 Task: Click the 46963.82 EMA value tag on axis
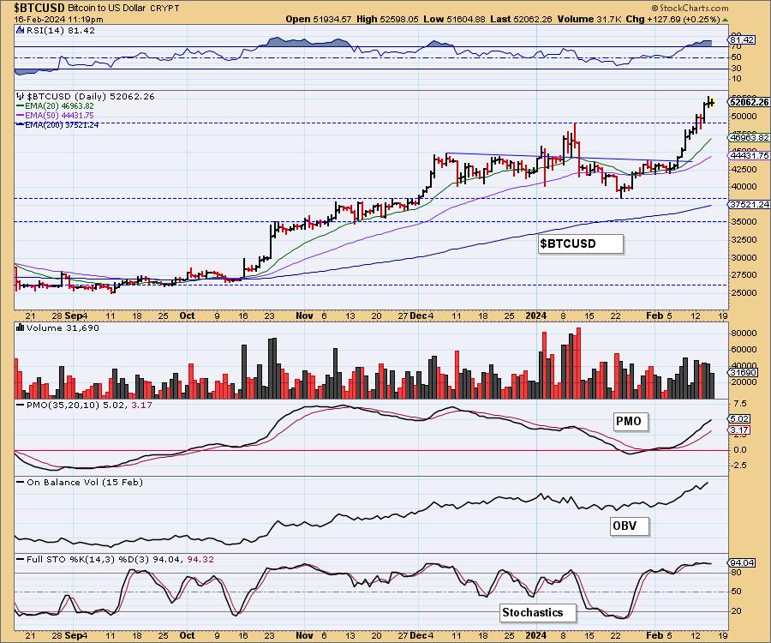coord(749,138)
